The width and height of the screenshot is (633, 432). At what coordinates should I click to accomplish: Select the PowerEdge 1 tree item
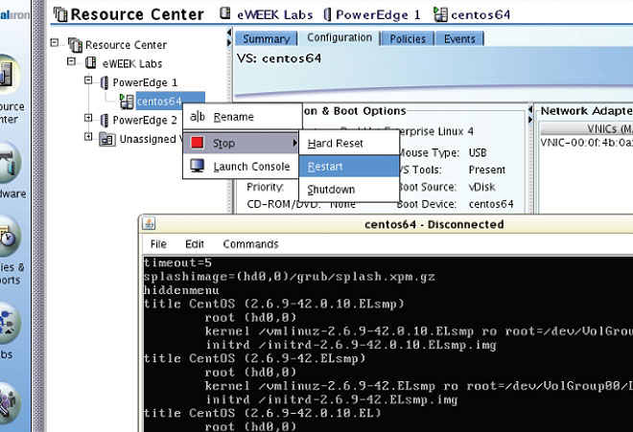(145, 81)
